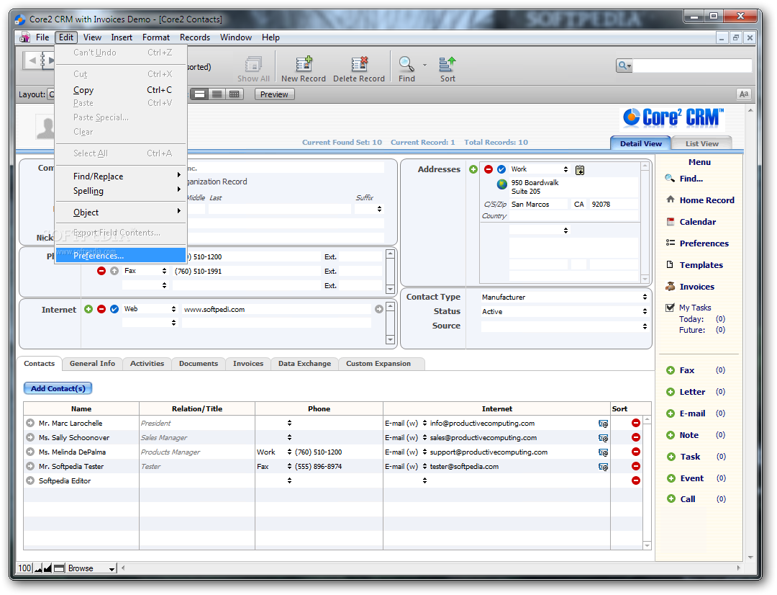The height and width of the screenshot is (595, 777).
Task: Open Calendar from side menu
Action: point(697,222)
